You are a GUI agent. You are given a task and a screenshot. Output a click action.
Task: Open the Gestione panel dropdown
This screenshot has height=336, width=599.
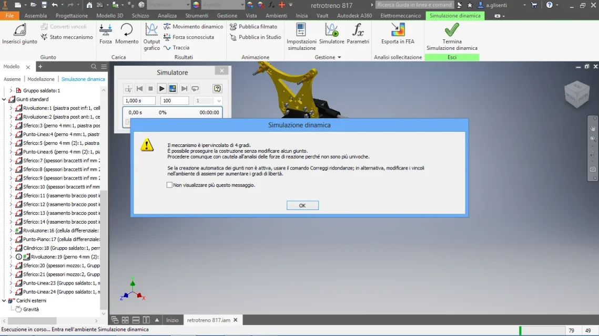click(x=328, y=57)
